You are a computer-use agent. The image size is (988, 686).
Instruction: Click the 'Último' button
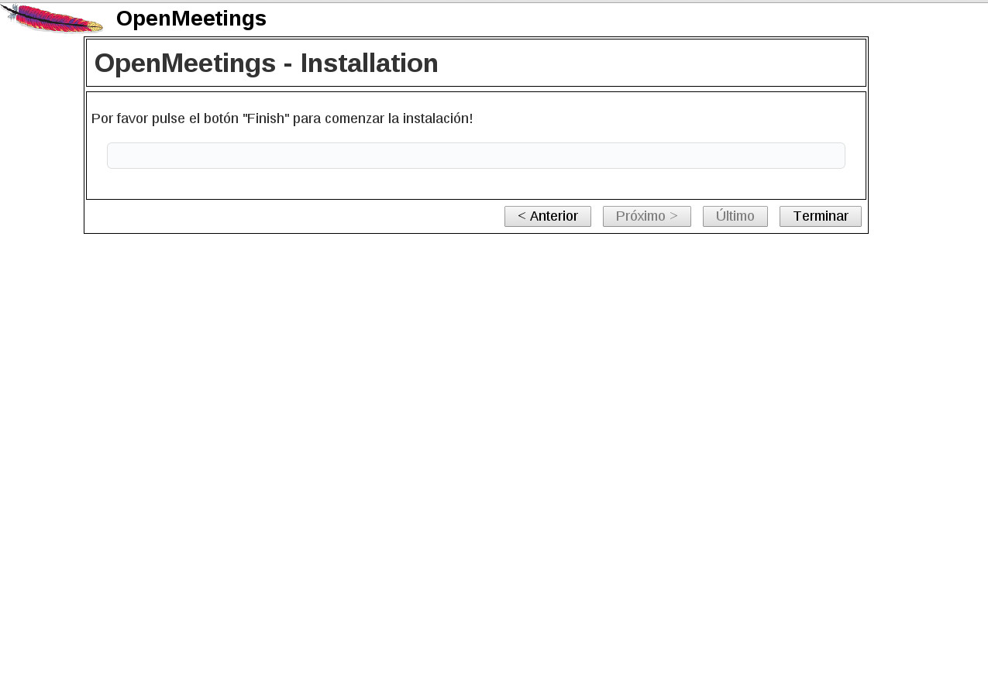(735, 216)
